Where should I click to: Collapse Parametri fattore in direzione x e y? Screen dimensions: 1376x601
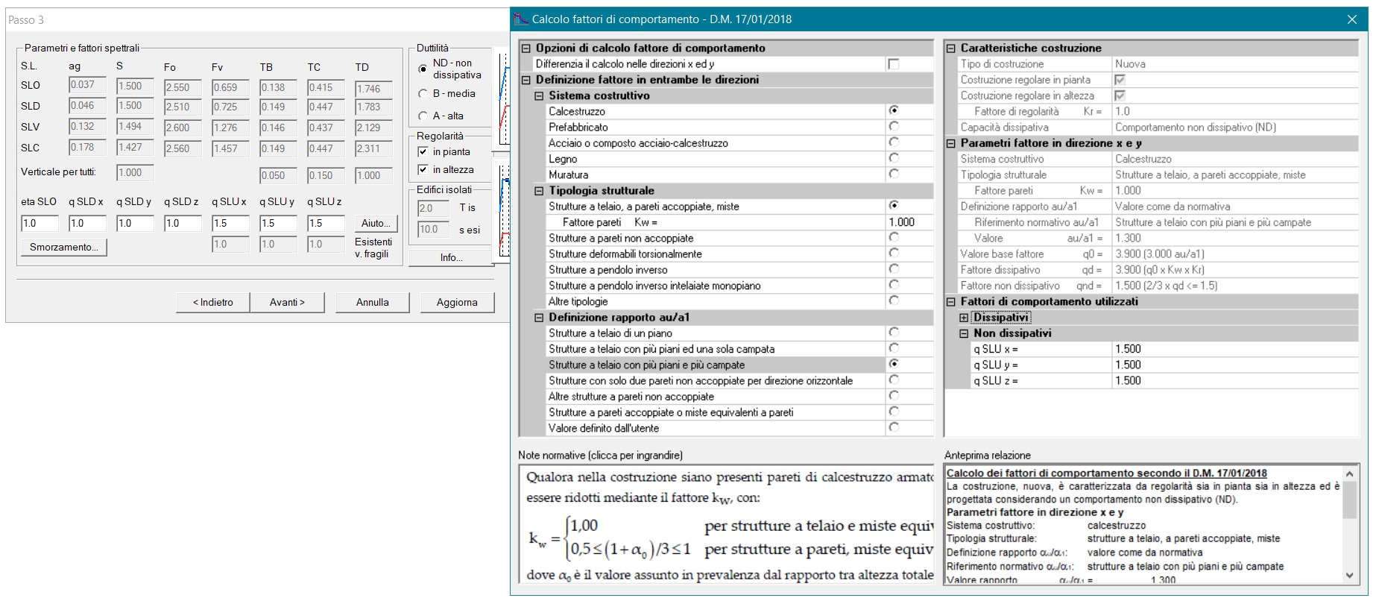pos(951,143)
